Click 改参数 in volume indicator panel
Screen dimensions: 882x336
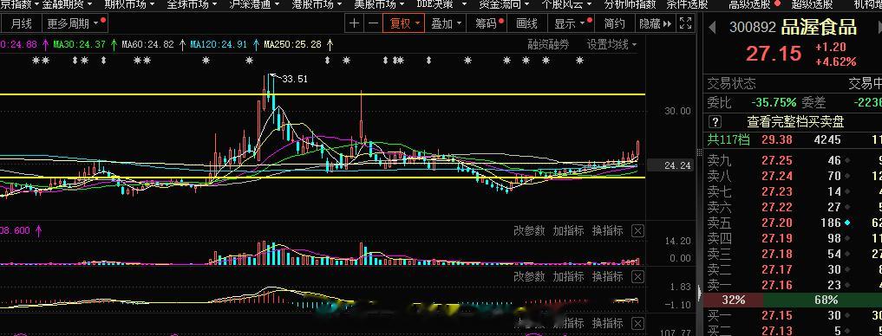[x=529, y=230]
